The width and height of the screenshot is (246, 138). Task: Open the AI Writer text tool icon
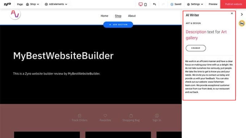242,23
